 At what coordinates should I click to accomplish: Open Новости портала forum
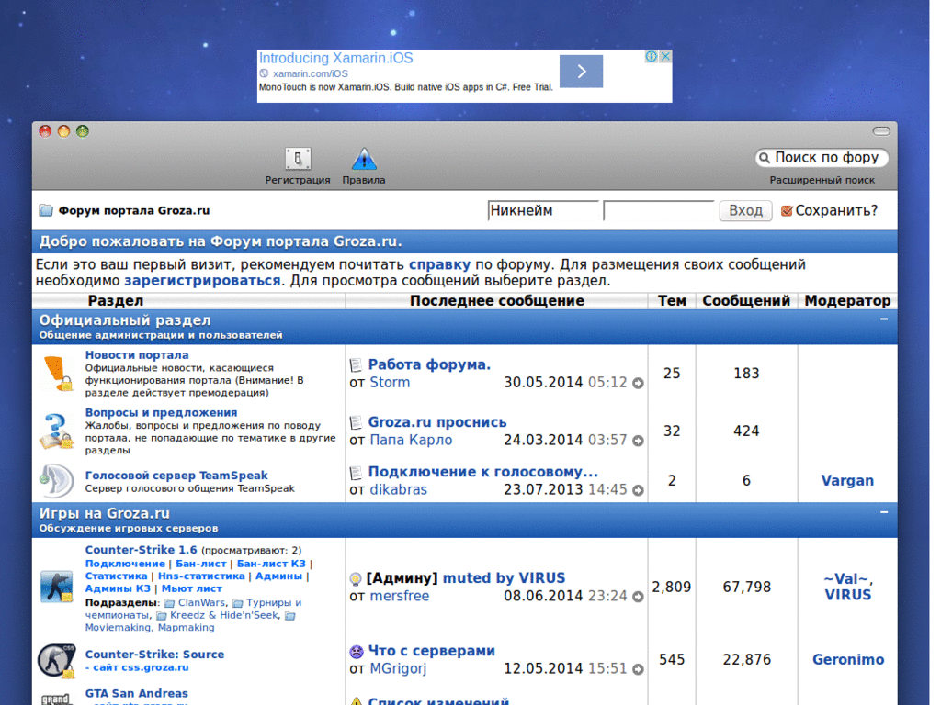point(137,355)
